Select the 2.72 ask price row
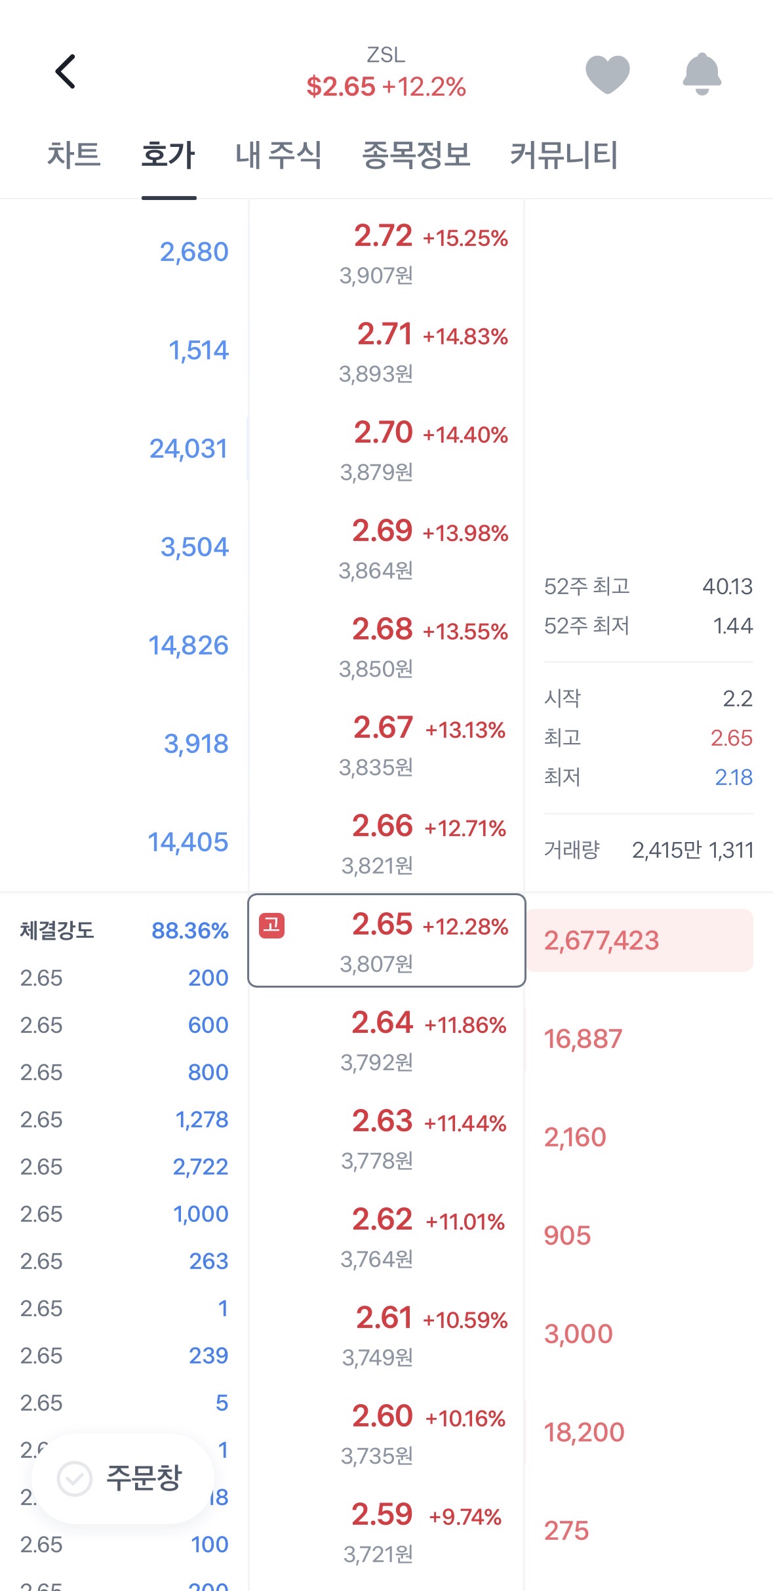Viewport: 773px width, 1591px height. tap(386, 252)
